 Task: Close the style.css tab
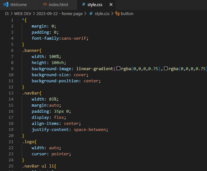coord(111,4)
